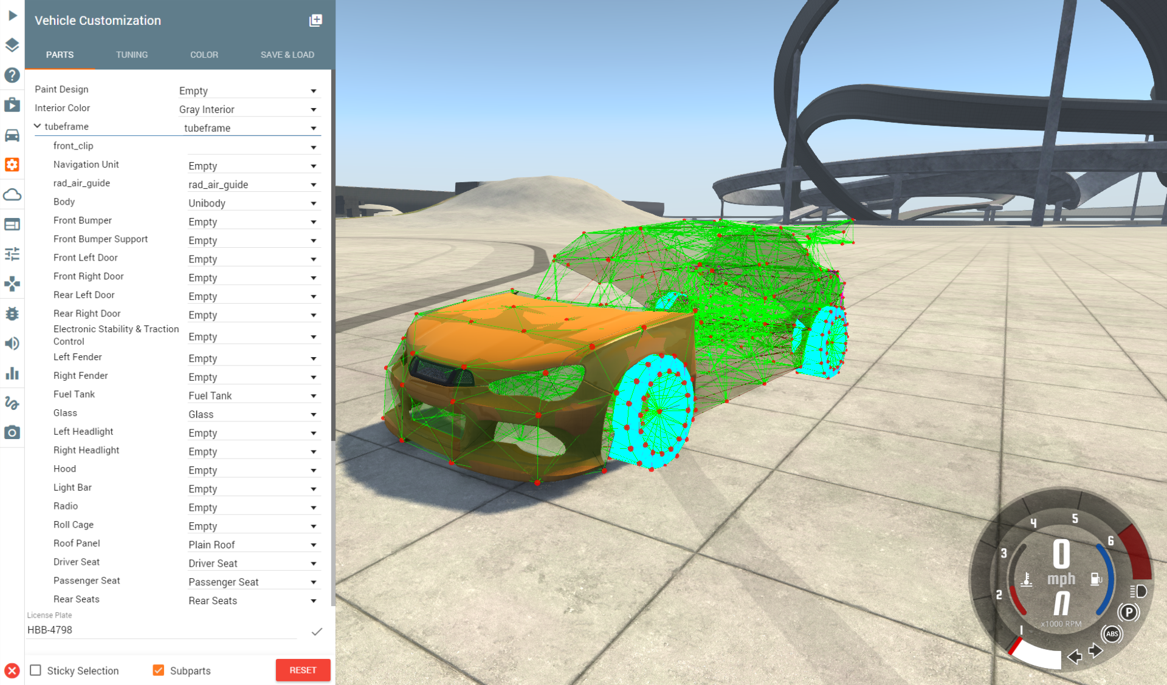Open the Body Unibody dropdown
The width and height of the screenshot is (1167, 685).
(254, 203)
